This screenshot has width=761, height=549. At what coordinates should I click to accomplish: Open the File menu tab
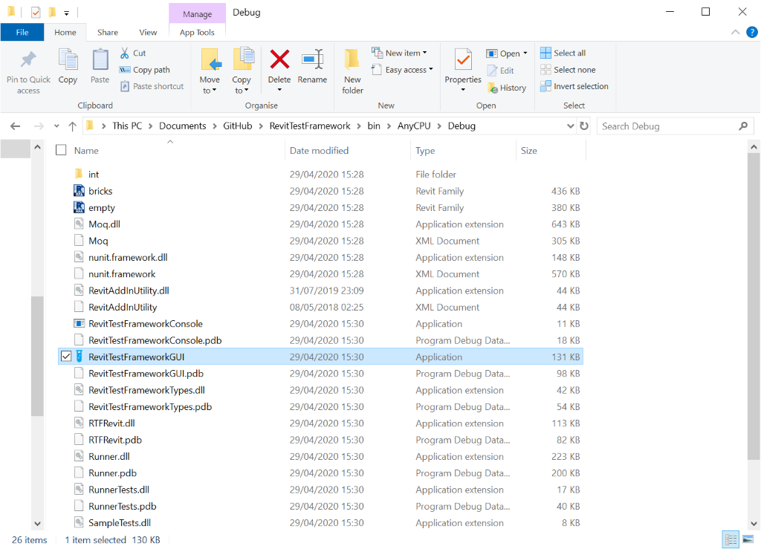click(22, 32)
